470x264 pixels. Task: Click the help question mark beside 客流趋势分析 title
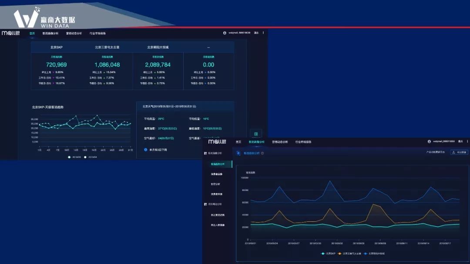262,154
